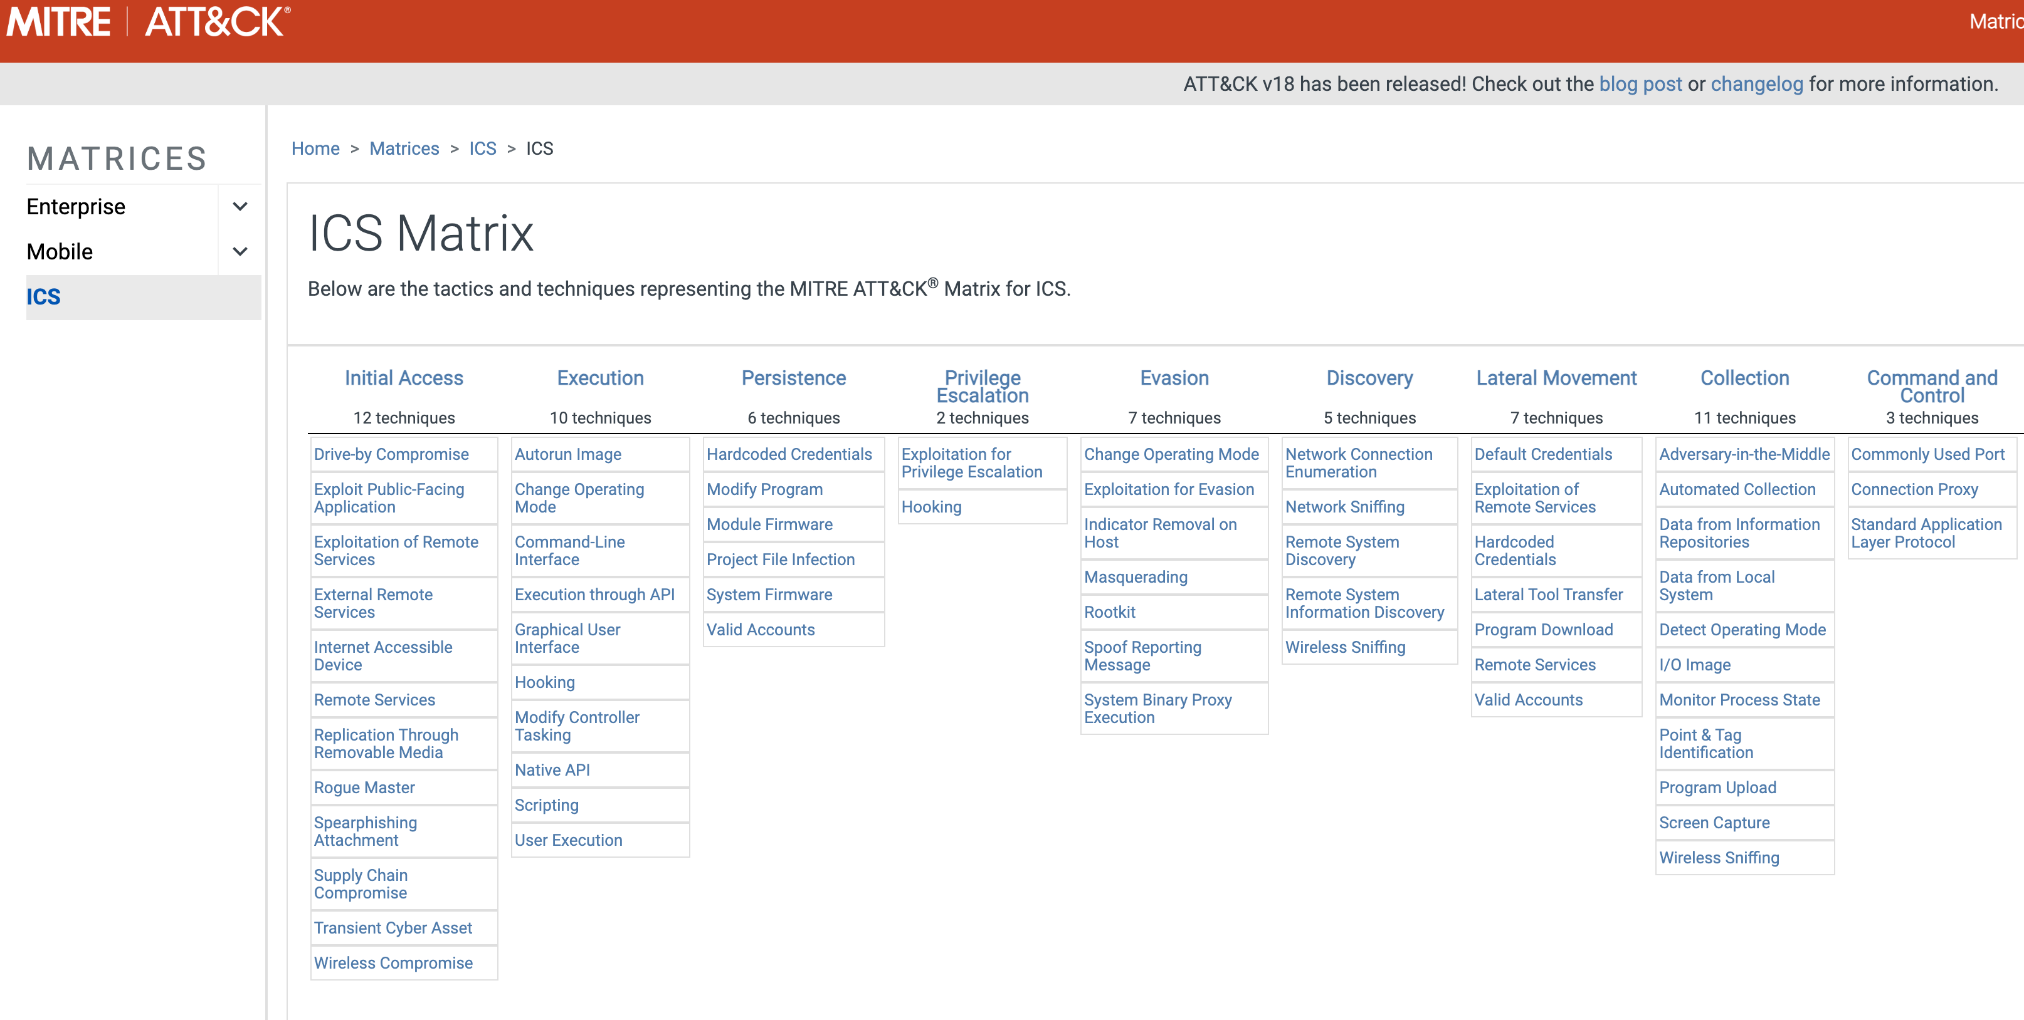This screenshot has height=1020, width=2024.
Task: Select ICS in the matrices sidebar
Action: pyautogui.click(x=44, y=297)
